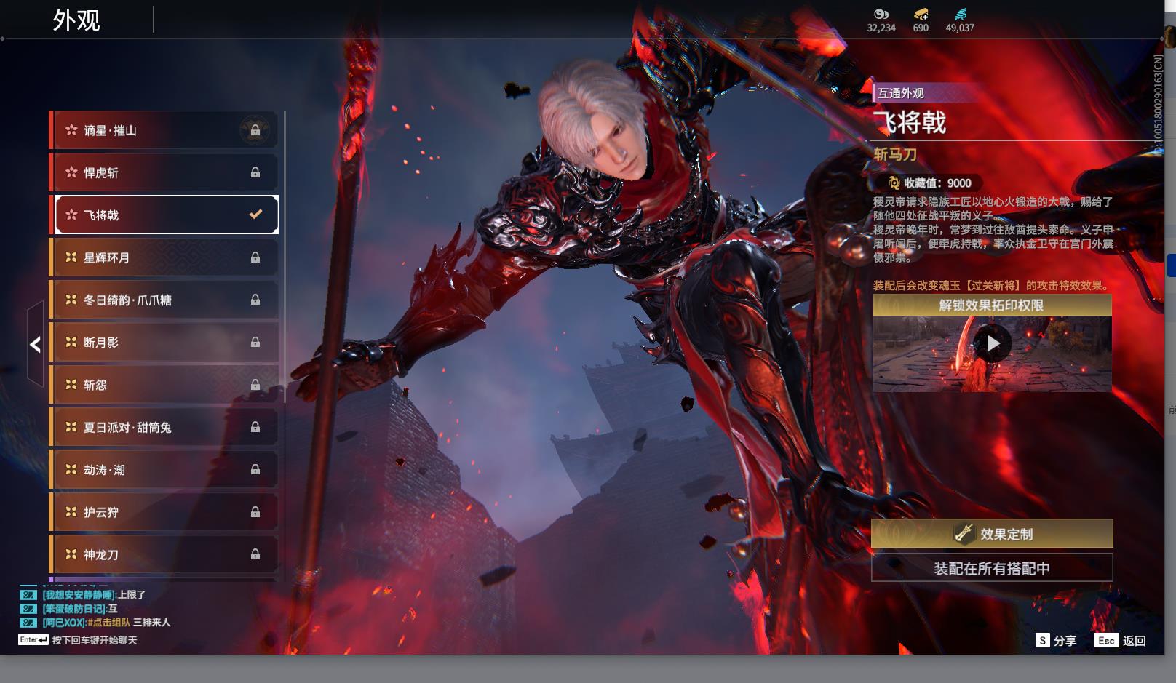Click the silver coin currency icon
The width and height of the screenshot is (1176, 683).
tap(881, 14)
